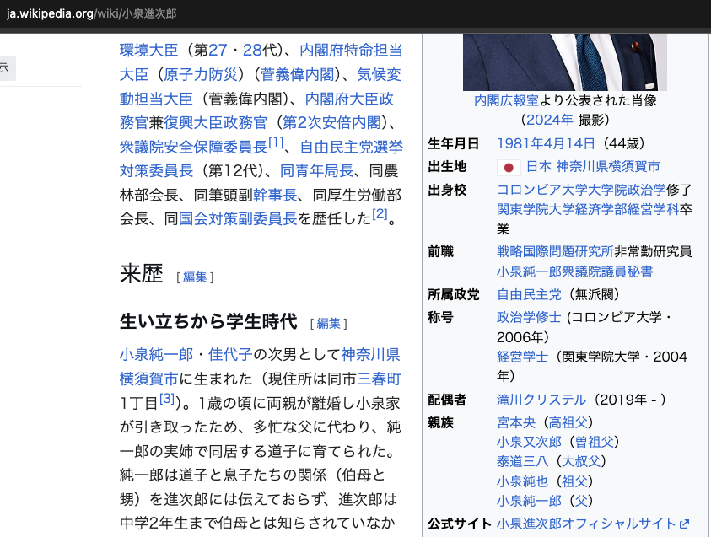Jump to footnote reference [1]
This screenshot has height=537, width=711.
(276, 142)
